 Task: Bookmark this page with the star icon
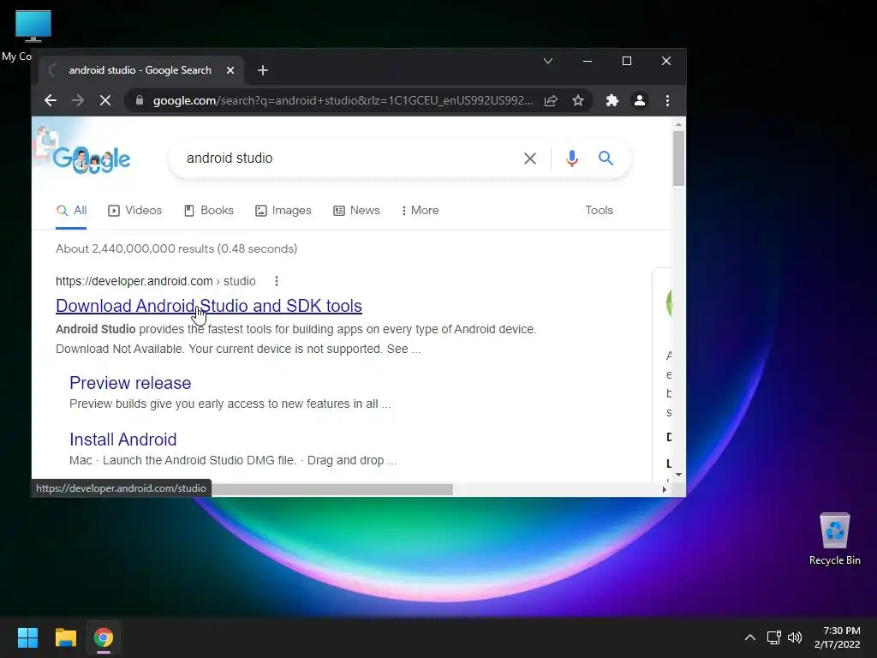click(578, 100)
